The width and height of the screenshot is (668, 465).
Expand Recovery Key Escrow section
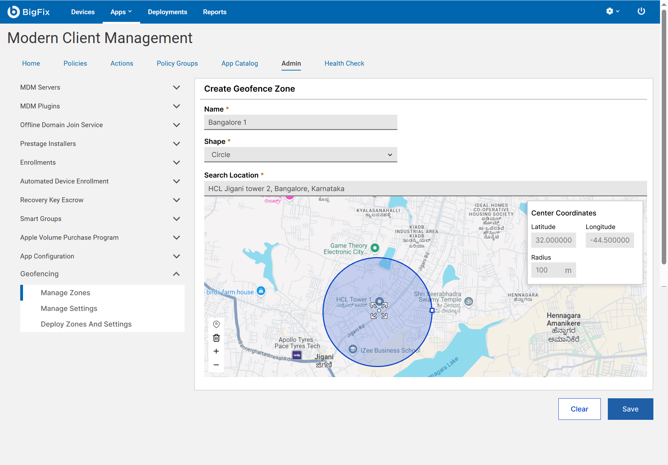pos(176,200)
